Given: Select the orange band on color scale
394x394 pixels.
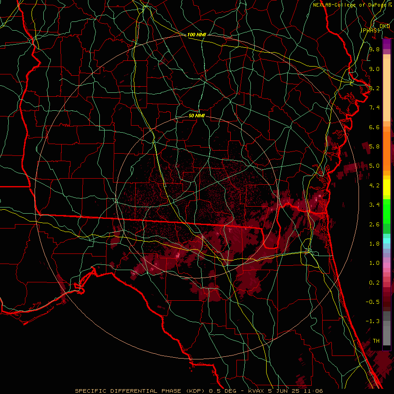Looking at the screenshot, I should [387, 151].
